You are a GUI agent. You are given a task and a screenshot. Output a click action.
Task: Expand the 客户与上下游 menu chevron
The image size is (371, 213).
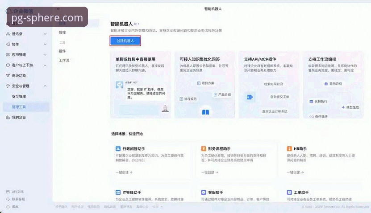tap(45, 65)
